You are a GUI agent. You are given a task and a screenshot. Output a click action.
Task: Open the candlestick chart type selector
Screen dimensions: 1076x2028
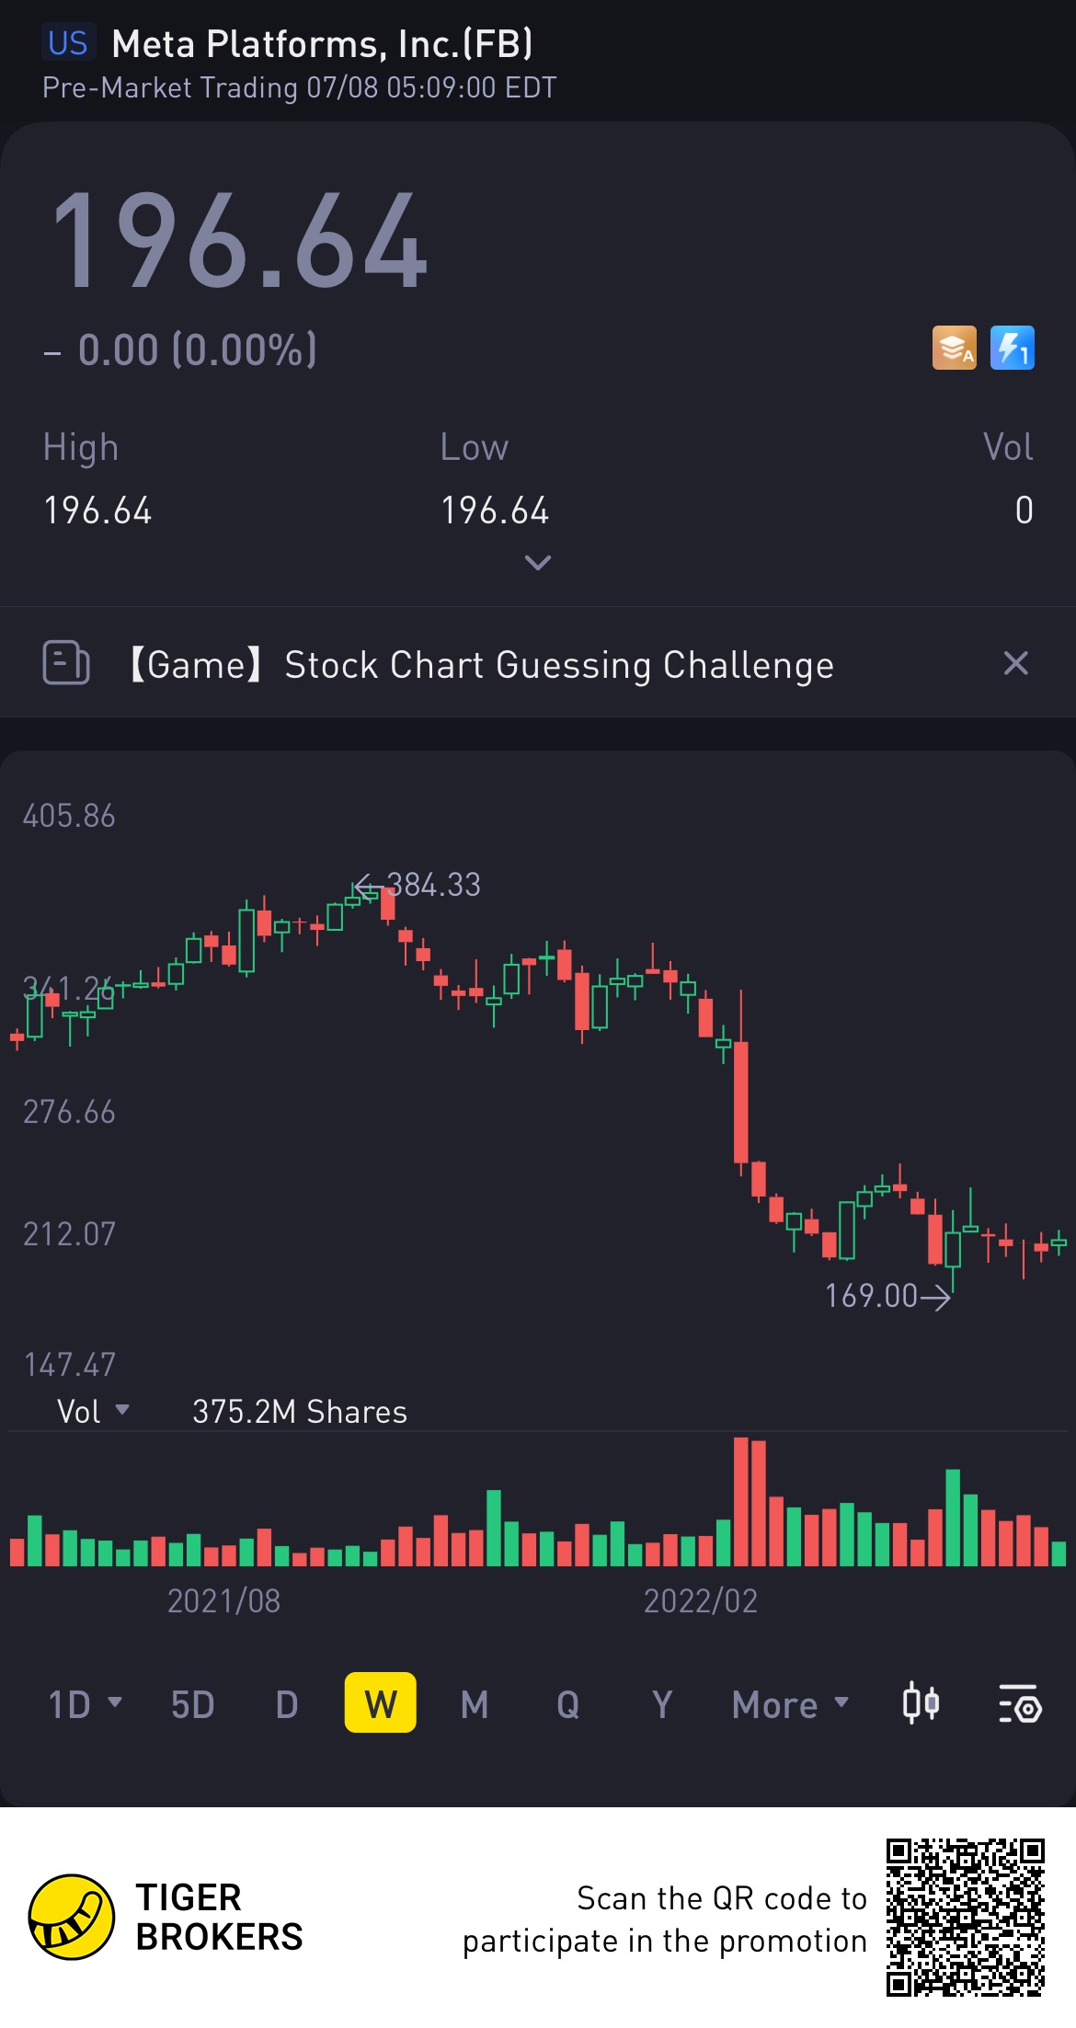(921, 1703)
